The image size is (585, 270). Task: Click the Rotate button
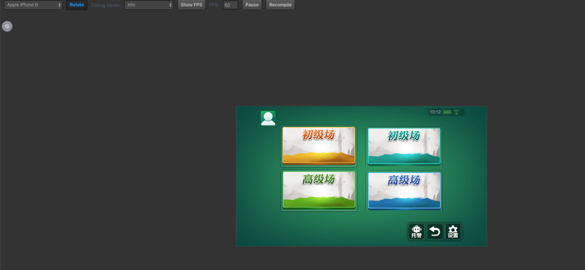pos(77,5)
